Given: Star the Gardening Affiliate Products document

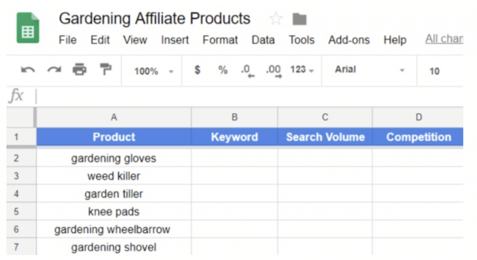Looking at the screenshot, I should pyautogui.click(x=276, y=19).
